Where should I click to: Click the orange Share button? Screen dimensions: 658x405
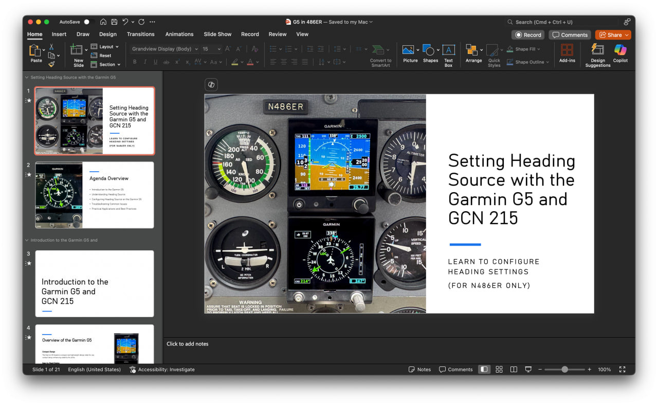(613, 35)
